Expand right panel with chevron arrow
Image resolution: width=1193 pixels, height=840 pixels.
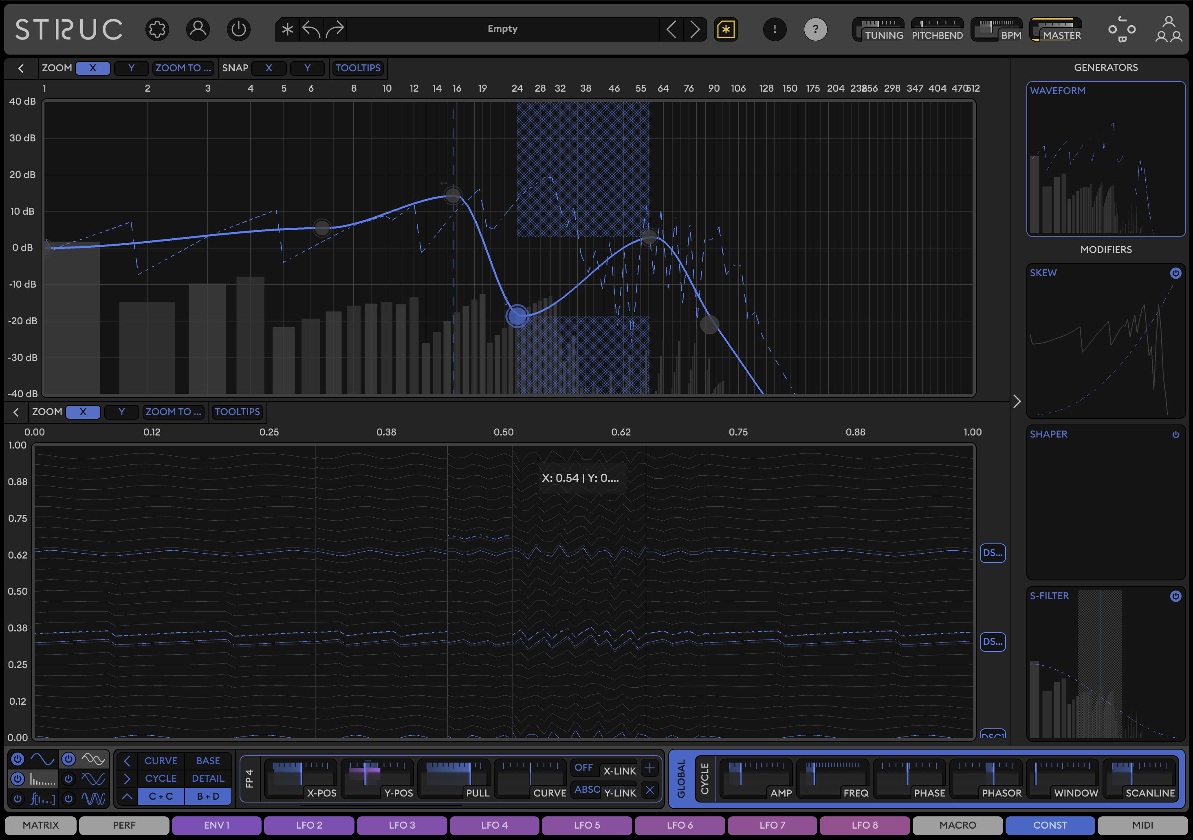[1017, 401]
